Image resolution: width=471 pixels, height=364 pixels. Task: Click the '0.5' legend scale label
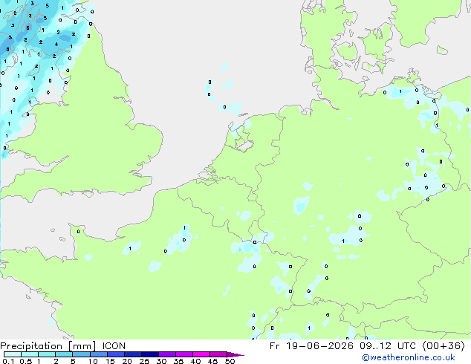pyautogui.click(x=25, y=361)
